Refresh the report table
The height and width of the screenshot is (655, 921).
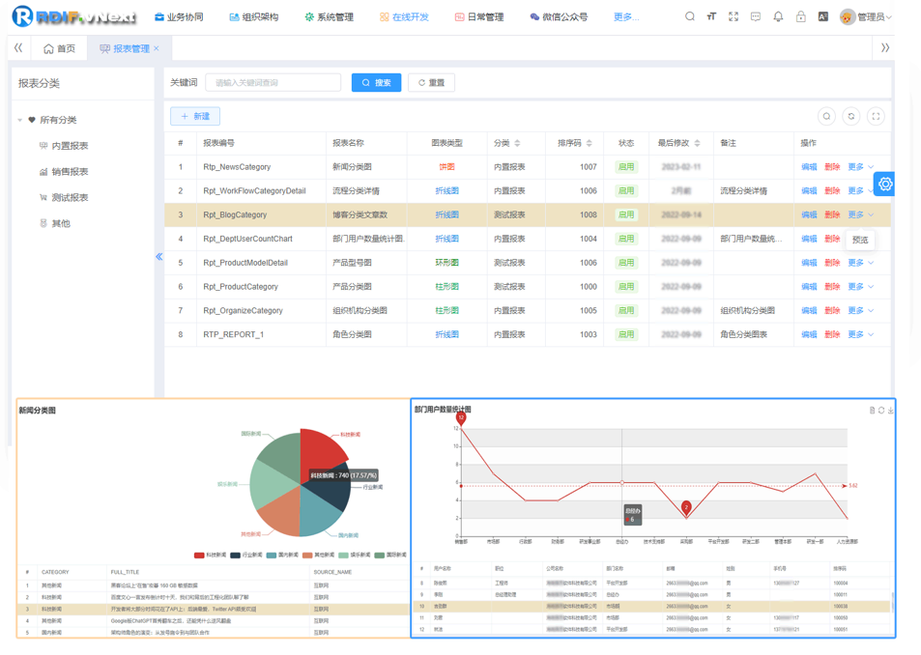point(851,116)
